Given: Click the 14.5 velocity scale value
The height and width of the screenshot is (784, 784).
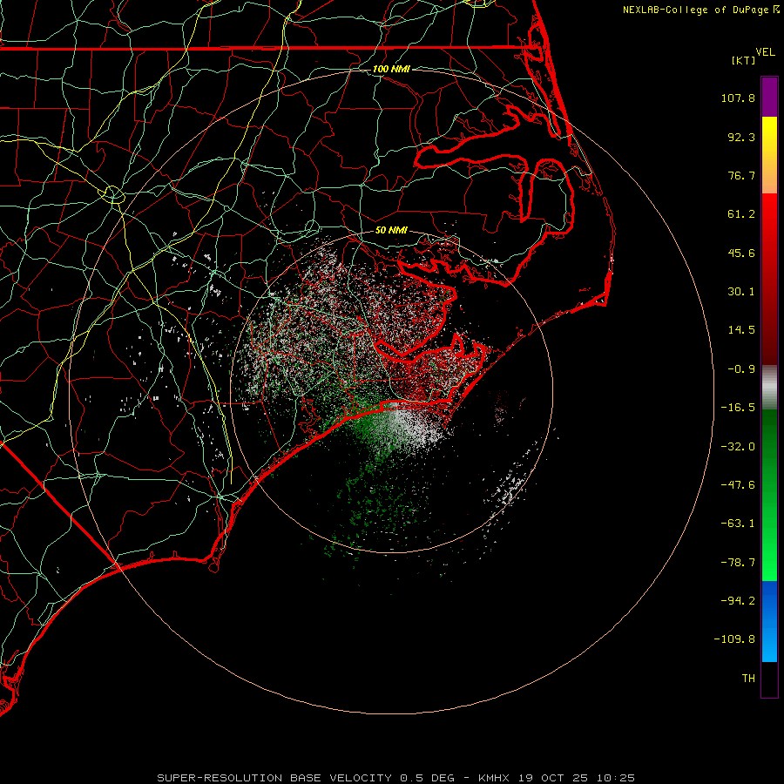Looking at the screenshot, I should pos(741,330).
